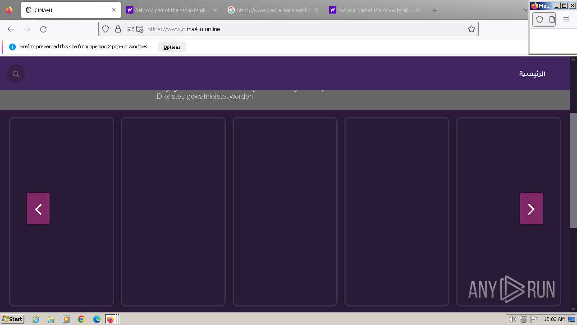Close the last Yahoo family tab
Viewport: 577px width, 325px height.
tap(418, 10)
